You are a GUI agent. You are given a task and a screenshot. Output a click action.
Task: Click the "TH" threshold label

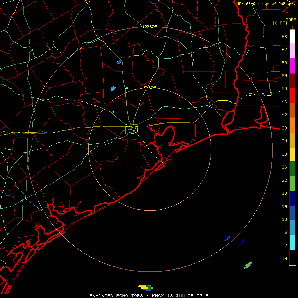click(x=284, y=259)
